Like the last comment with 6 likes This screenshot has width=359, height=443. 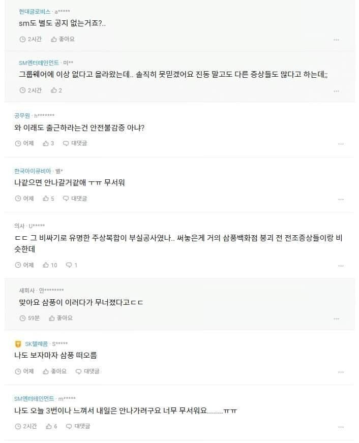click(51, 426)
